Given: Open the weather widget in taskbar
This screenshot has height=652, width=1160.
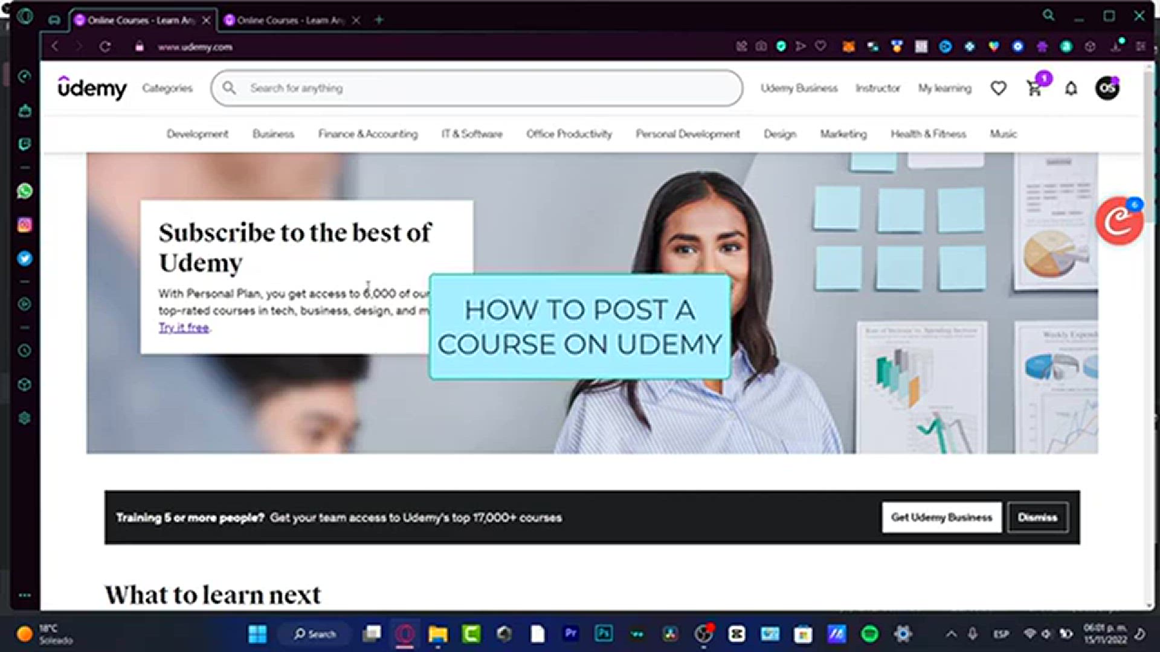Looking at the screenshot, I should (x=45, y=634).
